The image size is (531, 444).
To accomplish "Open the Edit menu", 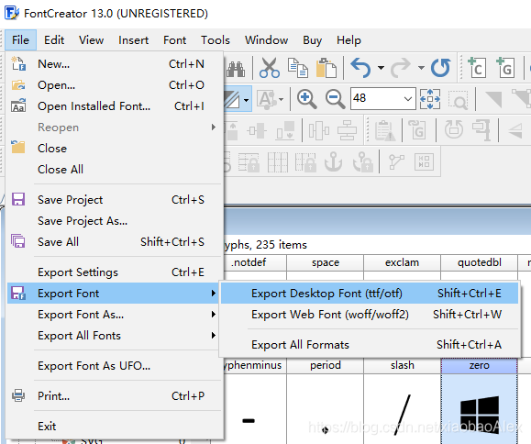I will coord(54,40).
